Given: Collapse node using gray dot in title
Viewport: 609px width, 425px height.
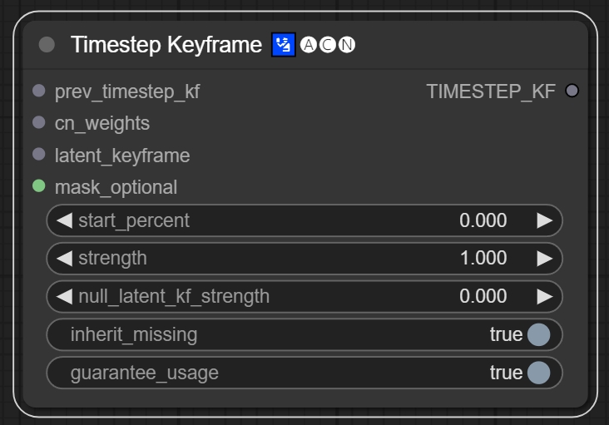Looking at the screenshot, I should [x=47, y=45].
